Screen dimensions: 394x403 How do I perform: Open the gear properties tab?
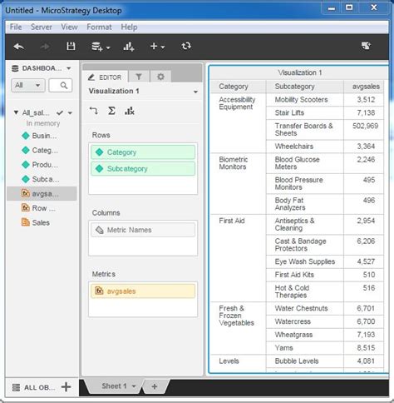160,77
